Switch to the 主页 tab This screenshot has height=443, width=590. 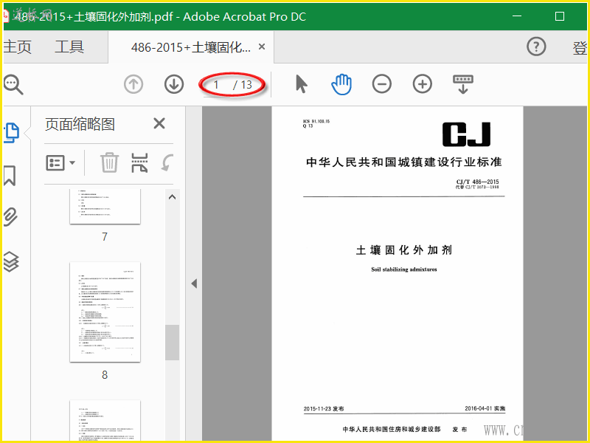(17, 47)
